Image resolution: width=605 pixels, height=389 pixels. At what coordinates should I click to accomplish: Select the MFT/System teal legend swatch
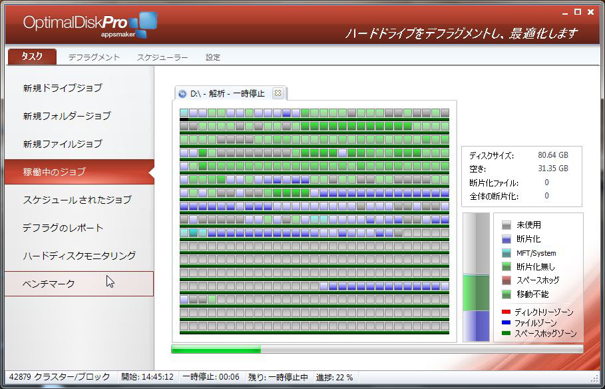point(506,253)
